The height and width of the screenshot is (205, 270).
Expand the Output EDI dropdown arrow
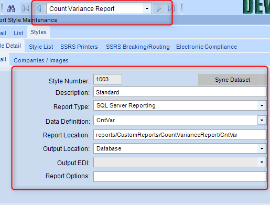click(x=262, y=162)
